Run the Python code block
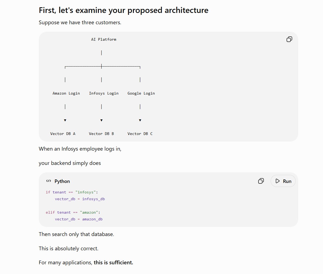Screen dimensions: 323x274 283,181
